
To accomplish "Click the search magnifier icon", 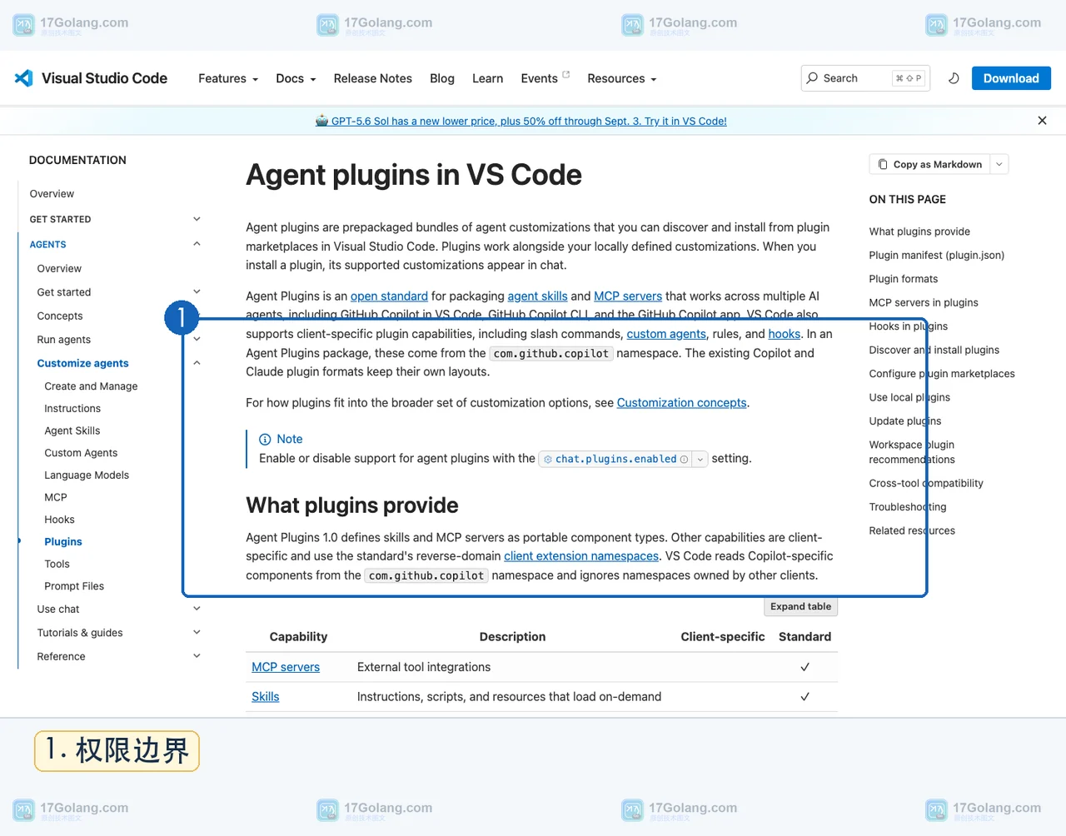I will pyautogui.click(x=812, y=78).
